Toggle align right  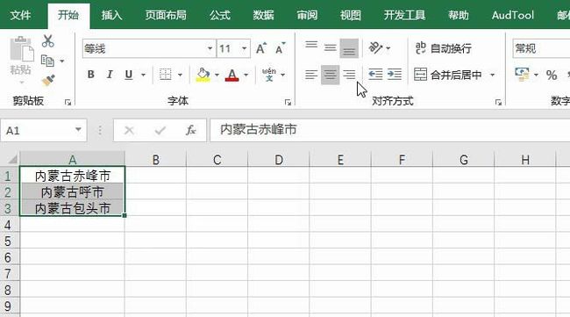pyautogui.click(x=349, y=75)
